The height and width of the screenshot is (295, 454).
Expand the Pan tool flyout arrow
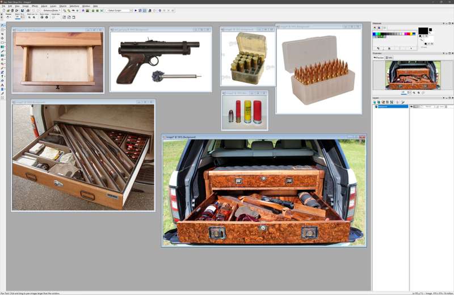click(x=6, y=26)
